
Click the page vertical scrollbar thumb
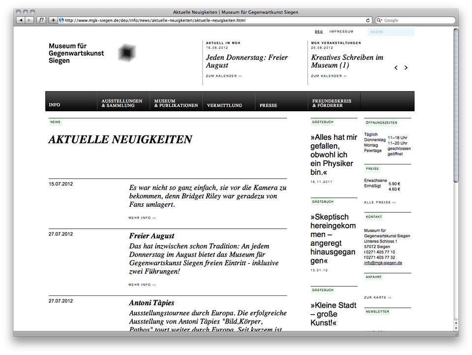click(456, 105)
